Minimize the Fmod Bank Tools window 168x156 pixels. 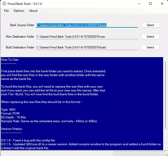(x=139, y=4)
